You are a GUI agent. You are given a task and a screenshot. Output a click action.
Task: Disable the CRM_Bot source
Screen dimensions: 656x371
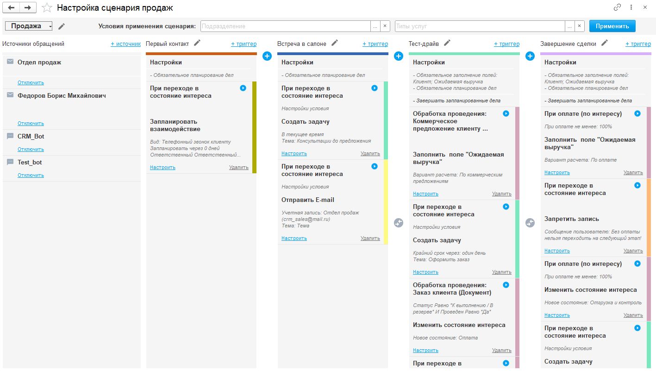[31, 150]
